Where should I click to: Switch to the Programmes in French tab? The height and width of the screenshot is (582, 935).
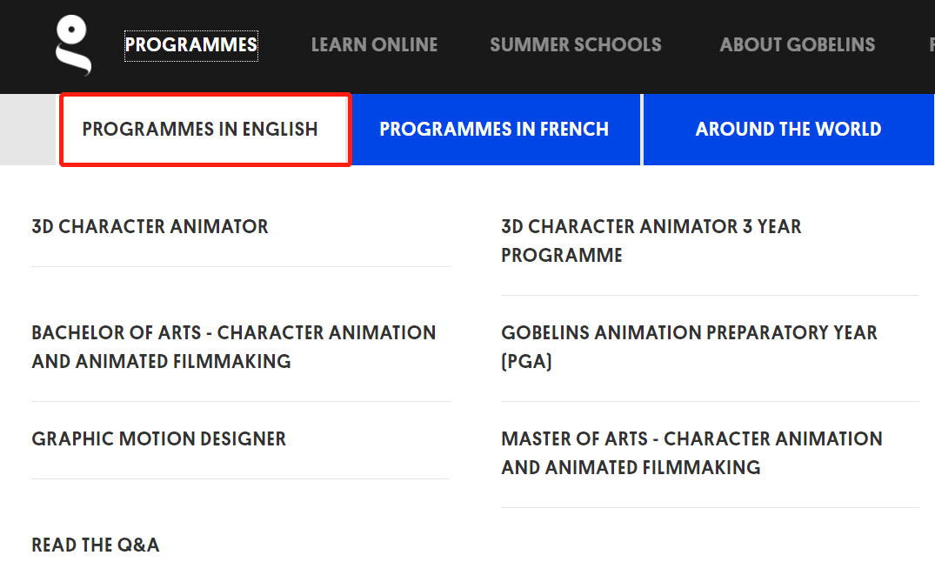495,130
